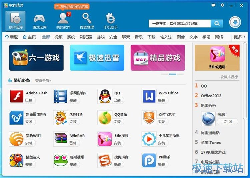250x178 pixels.
Task: Go back with 后退
Action: [11, 37]
